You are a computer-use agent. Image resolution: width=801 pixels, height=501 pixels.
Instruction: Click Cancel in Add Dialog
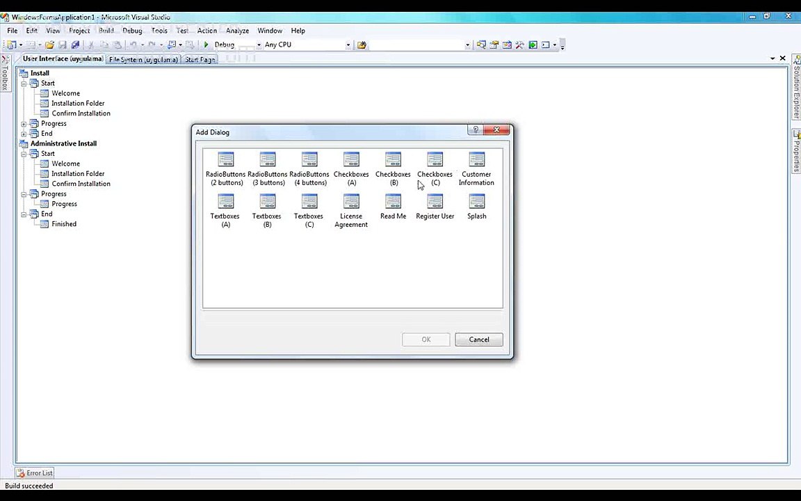[x=478, y=340]
